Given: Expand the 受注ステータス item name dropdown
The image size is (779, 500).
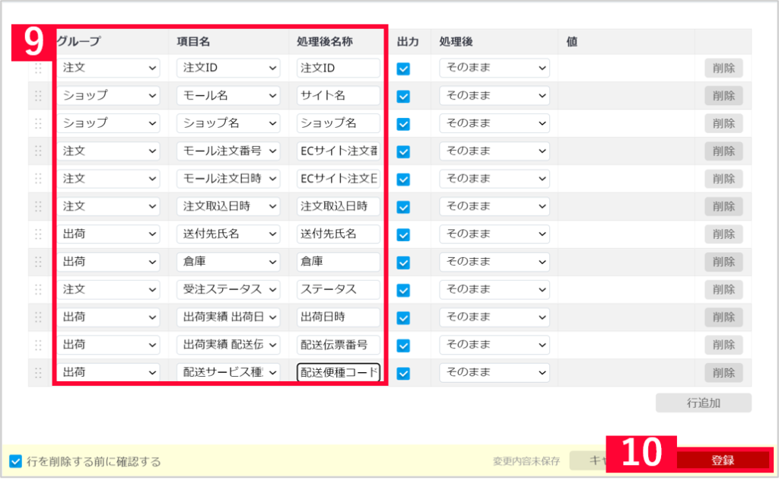Looking at the screenshot, I should point(228,289).
